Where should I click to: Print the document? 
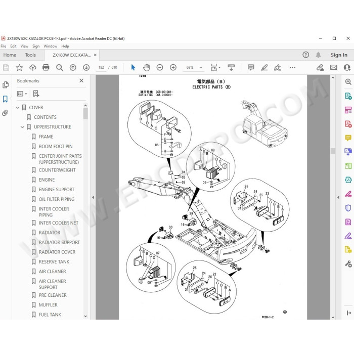(x=46, y=67)
